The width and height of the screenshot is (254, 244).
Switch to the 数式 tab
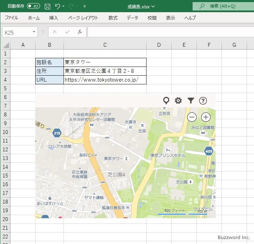click(x=113, y=18)
